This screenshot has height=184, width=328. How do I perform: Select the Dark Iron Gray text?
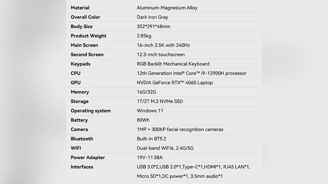click(152, 17)
